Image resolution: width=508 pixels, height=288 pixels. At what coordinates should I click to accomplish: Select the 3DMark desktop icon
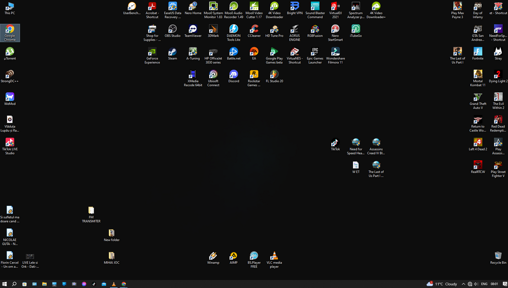pyautogui.click(x=213, y=31)
